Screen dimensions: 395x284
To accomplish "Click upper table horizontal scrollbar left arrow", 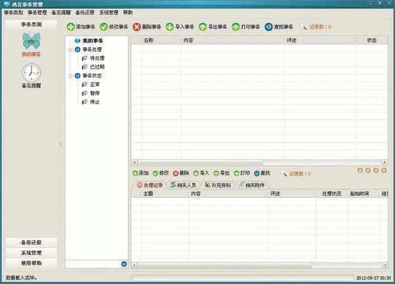I will [135, 162].
